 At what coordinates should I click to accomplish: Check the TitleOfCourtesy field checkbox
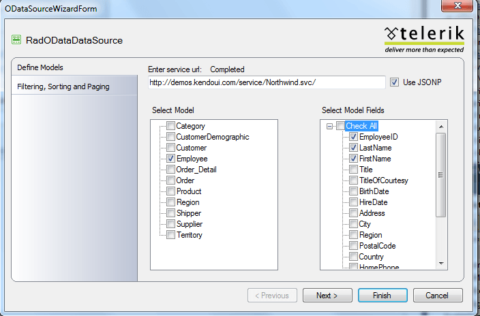point(353,180)
